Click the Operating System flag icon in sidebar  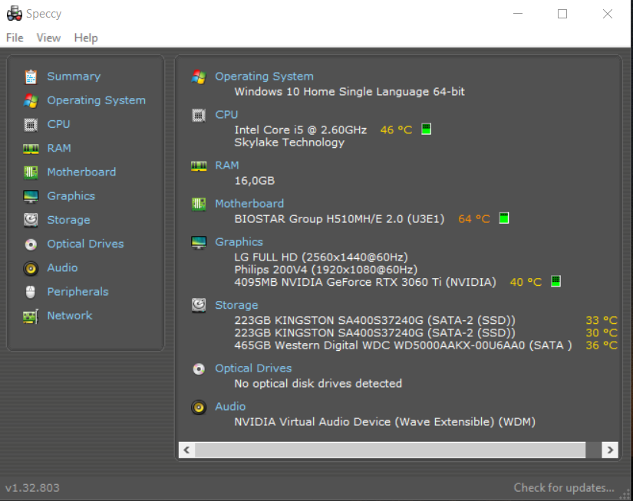pyautogui.click(x=31, y=100)
